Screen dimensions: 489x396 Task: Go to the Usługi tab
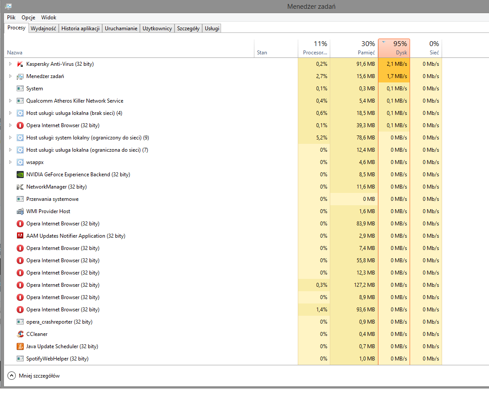(212, 29)
